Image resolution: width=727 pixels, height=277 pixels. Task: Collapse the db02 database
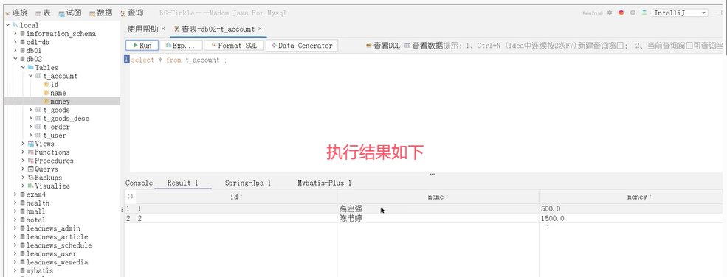[x=15, y=59]
